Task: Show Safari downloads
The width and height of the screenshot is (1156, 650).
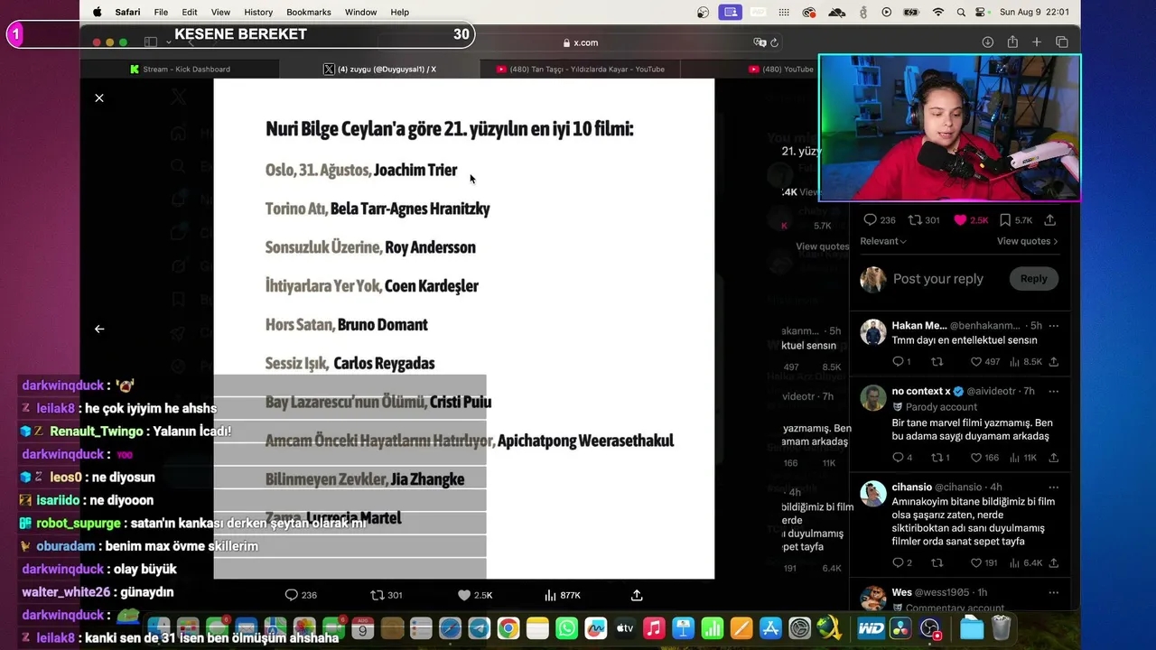Action: 988,42
